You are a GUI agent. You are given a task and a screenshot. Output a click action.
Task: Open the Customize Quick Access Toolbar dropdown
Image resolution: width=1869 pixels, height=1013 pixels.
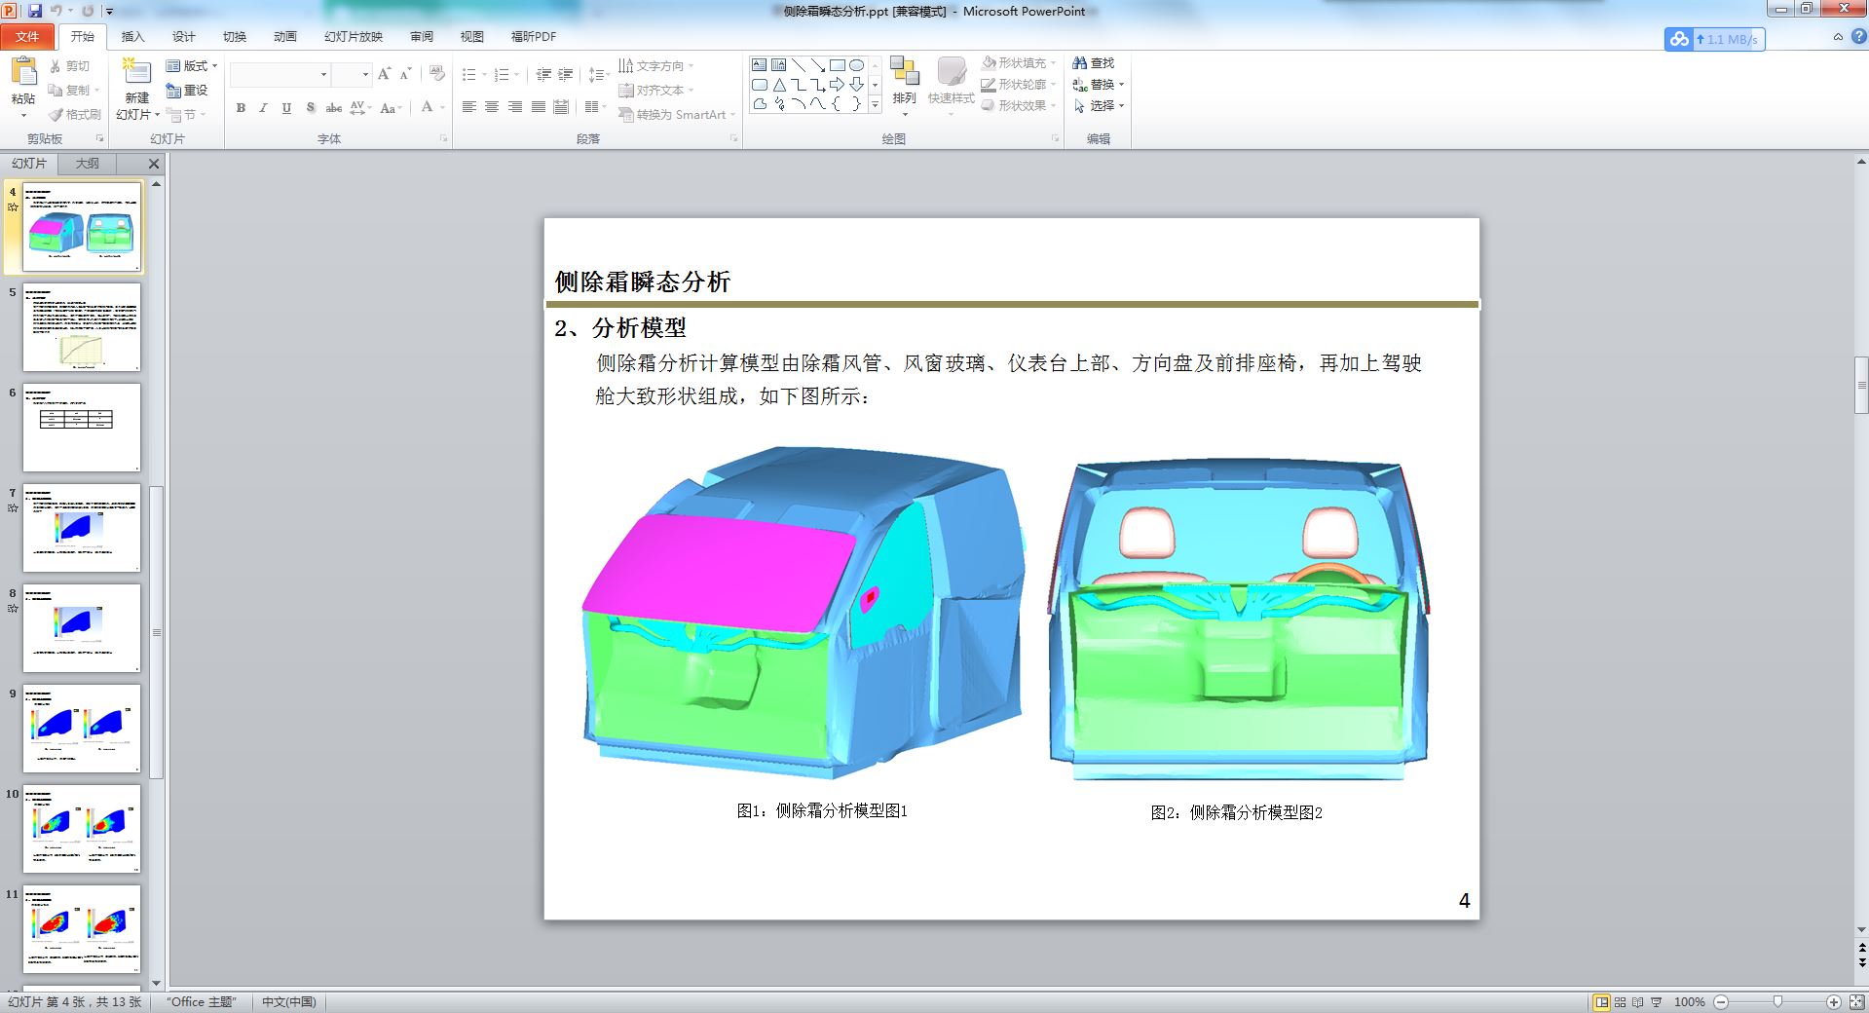109,12
